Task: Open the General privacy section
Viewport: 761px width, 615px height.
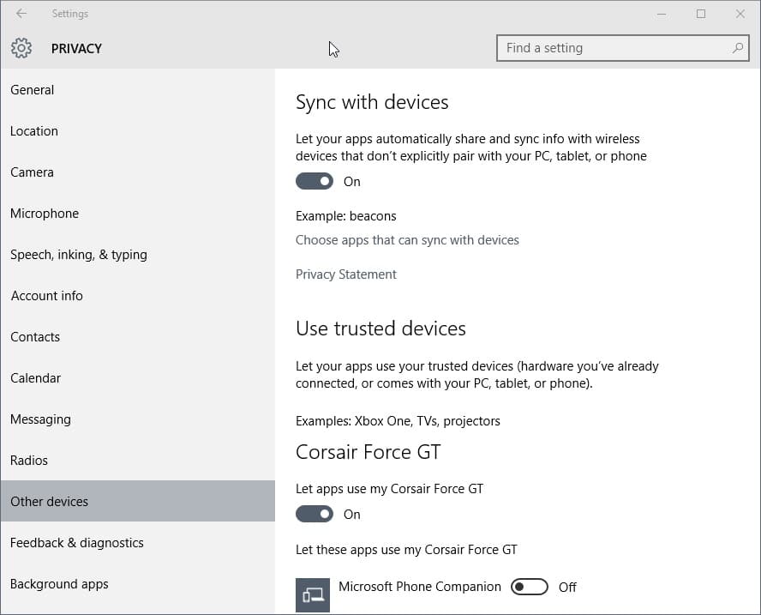Action: [x=33, y=90]
